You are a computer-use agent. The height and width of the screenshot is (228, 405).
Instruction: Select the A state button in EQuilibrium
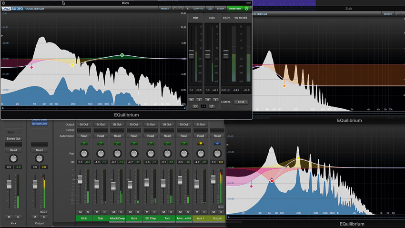tap(188, 9)
